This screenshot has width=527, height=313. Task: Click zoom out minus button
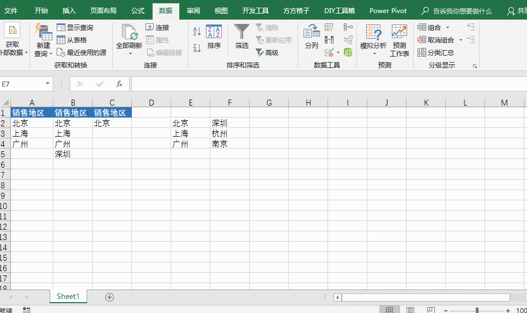(446, 310)
